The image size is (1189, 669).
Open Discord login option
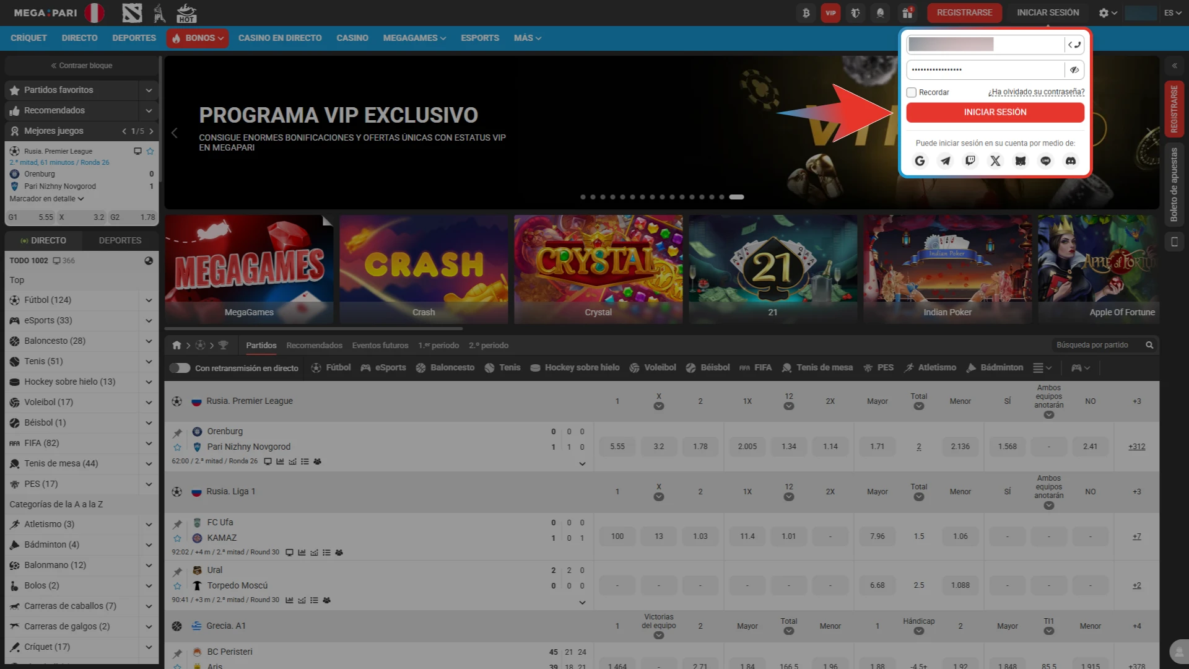(x=1071, y=161)
